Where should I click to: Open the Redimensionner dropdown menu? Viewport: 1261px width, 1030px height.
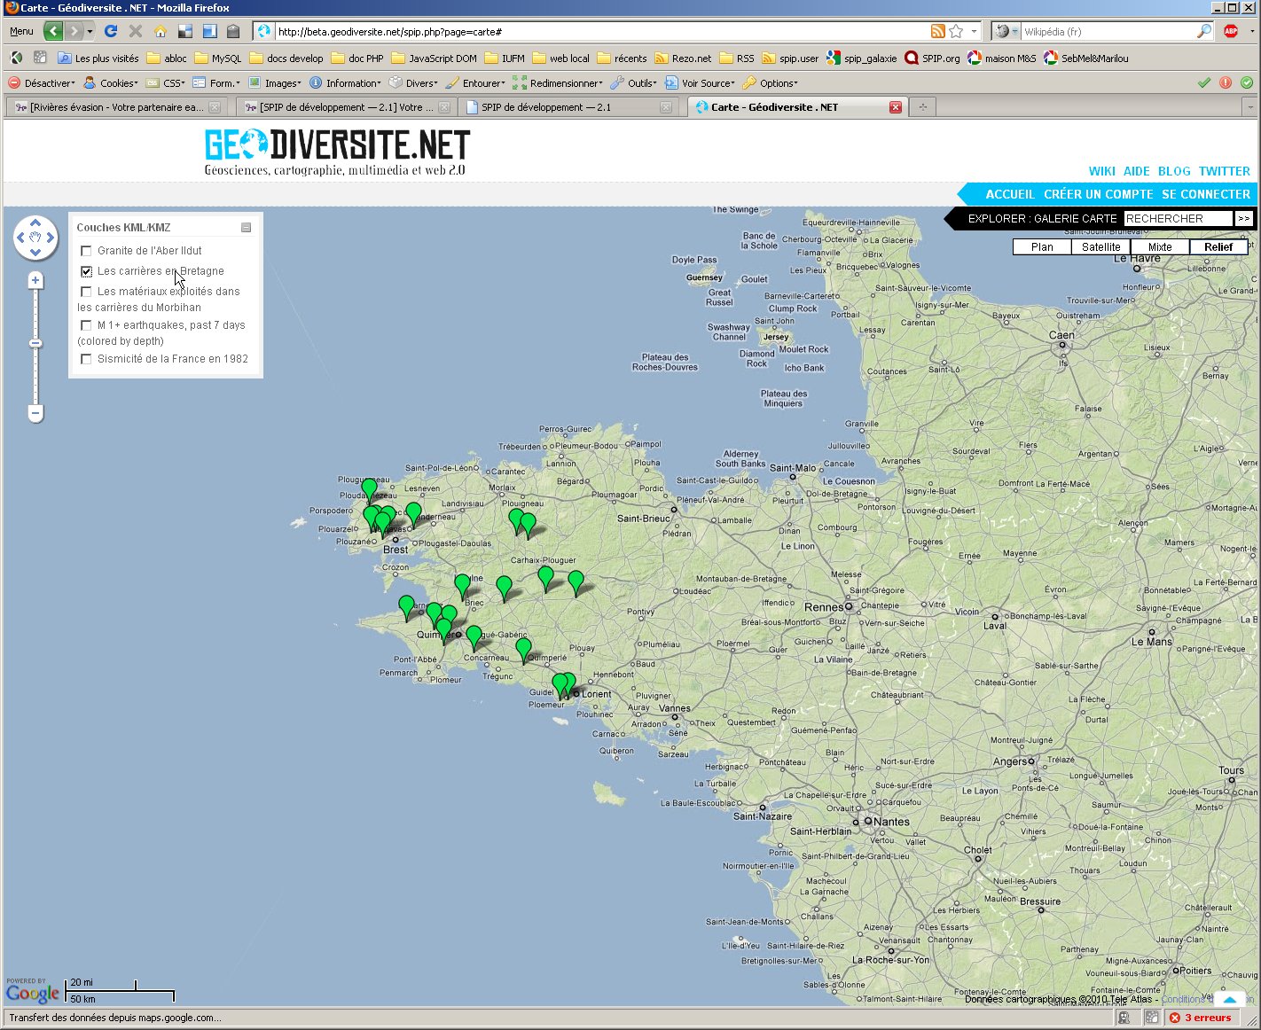[x=557, y=83]
